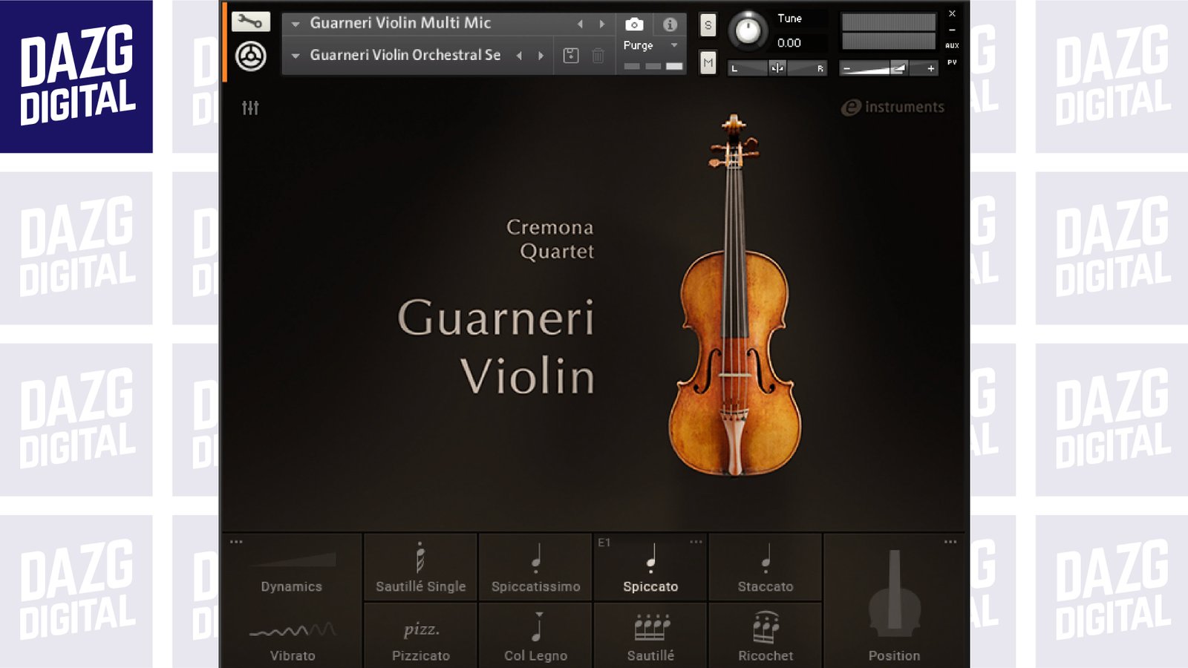Image resolution: width=1188 pixels, height=668 pixels.
Task: Click the violin image
Action: click(734, 295)
